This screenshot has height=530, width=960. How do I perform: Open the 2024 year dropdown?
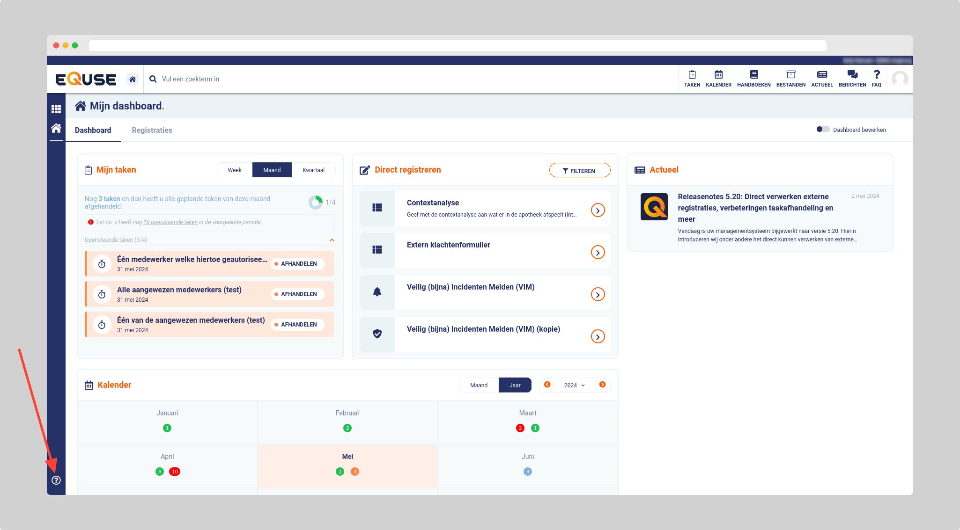[574, 385]
